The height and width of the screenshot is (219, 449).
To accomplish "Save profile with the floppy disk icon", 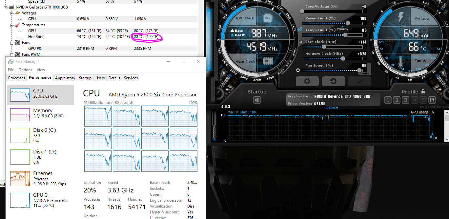I will click(x=432, y=100).
